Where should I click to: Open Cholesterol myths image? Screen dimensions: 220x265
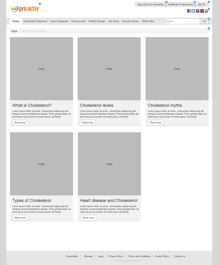pyautogui.click(x=177, y=69)
